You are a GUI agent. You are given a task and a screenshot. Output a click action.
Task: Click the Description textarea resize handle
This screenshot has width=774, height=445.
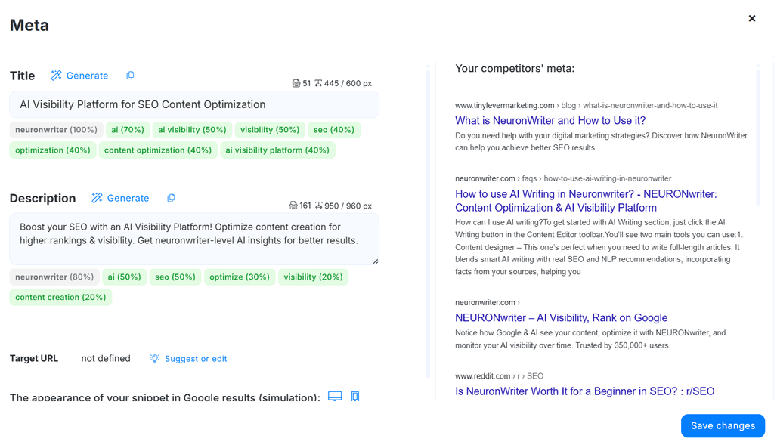pyautogui.click(x=376, y=261)
